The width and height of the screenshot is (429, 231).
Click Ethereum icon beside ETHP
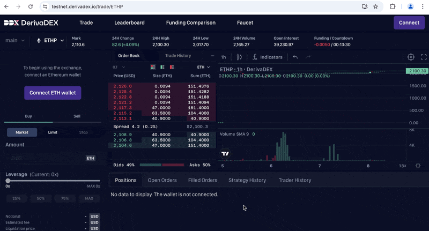pyautogui.click(x=39, y=40)
